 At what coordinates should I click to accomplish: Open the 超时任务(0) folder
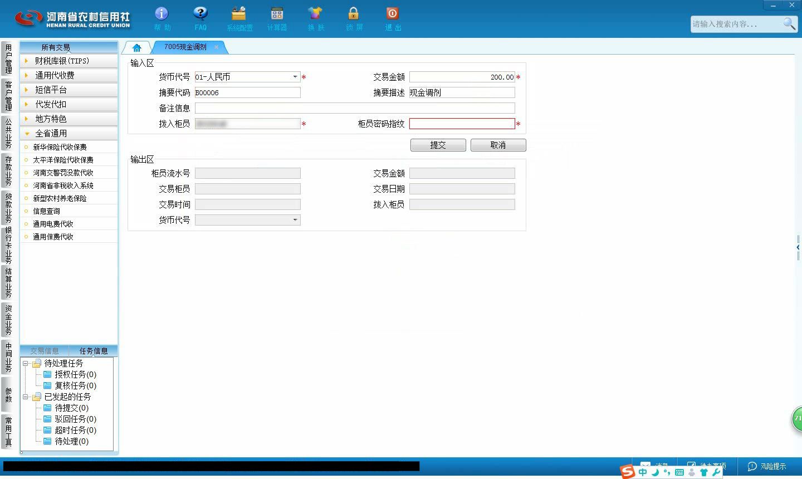tap(70, 430)
